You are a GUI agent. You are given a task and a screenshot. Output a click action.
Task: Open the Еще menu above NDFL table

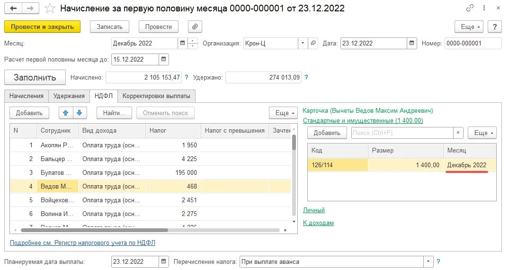[283, 113]
